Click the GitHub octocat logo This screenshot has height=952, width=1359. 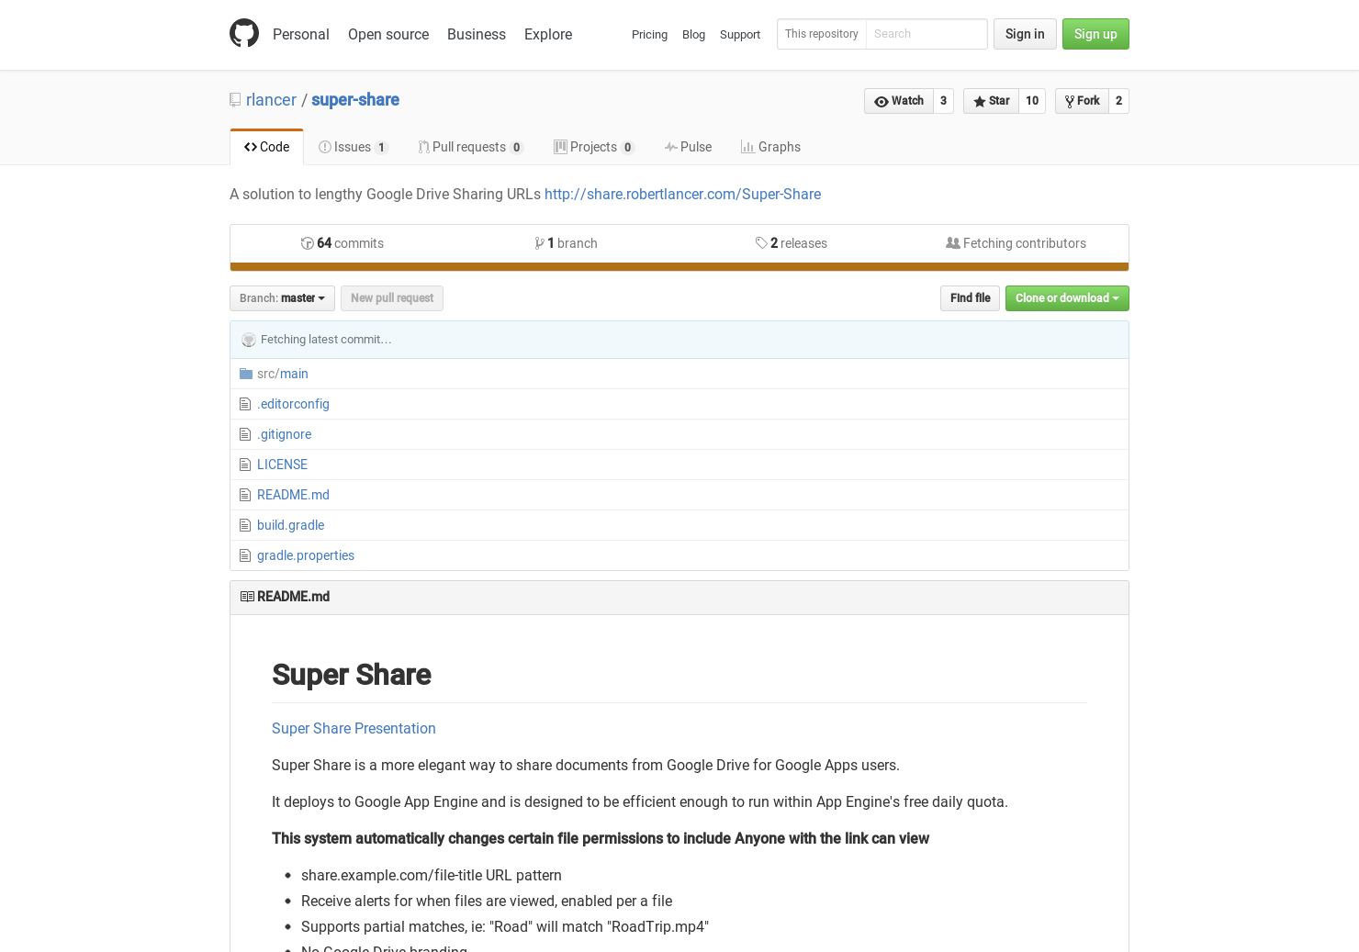[244, 33]
